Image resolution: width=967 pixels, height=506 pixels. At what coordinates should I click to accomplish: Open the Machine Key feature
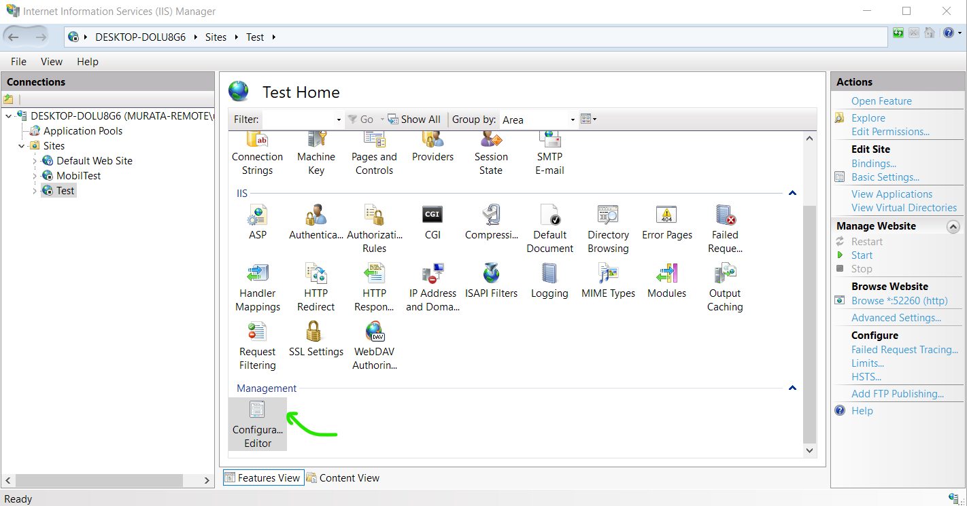[x=316, y=156]
